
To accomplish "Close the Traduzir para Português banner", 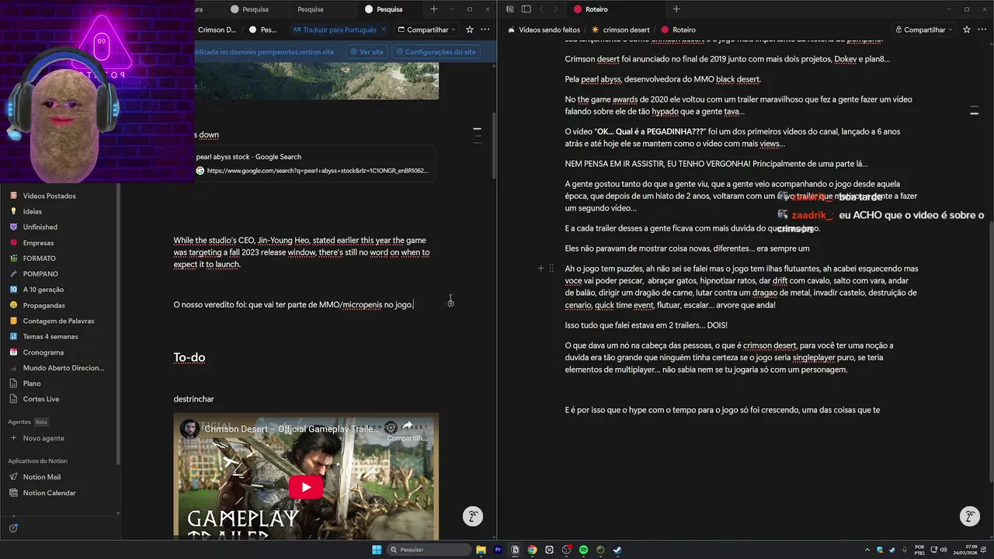I will 384,30.
